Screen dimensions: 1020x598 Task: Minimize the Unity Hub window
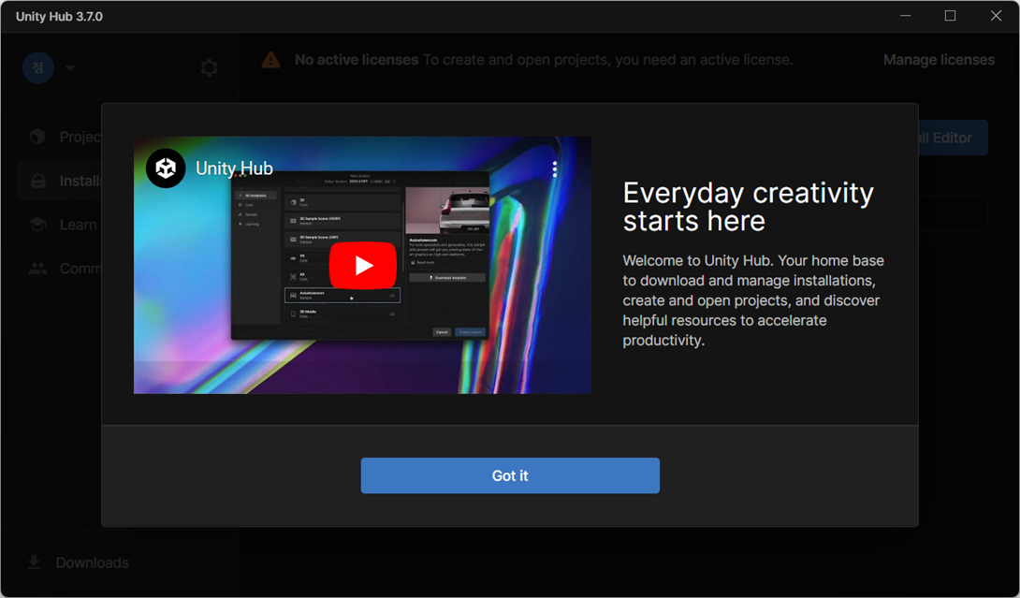click(906, 16)
